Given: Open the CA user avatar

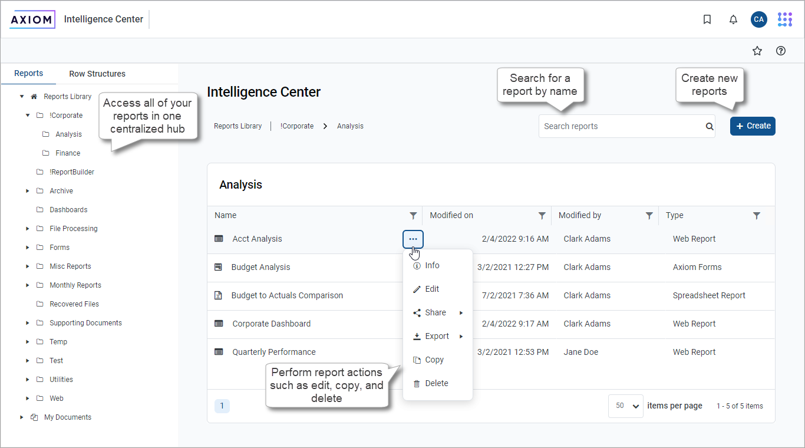Looking at the screenshot, I should (x=758, y=19).
